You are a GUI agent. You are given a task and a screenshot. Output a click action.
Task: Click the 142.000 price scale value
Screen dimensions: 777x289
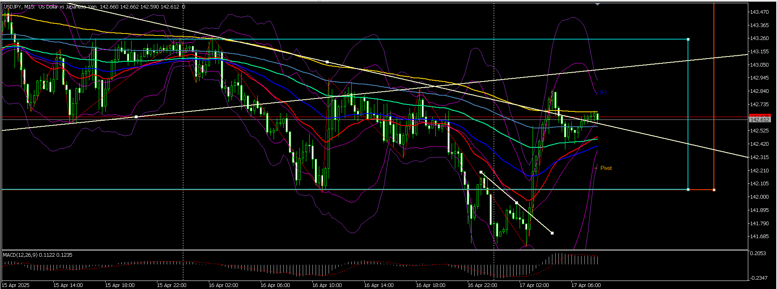(x=759, y=197)
